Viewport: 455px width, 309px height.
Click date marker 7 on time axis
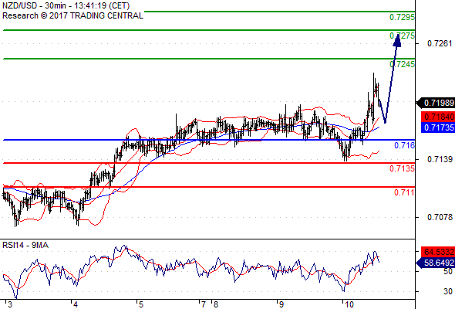[x=204, y=304]
